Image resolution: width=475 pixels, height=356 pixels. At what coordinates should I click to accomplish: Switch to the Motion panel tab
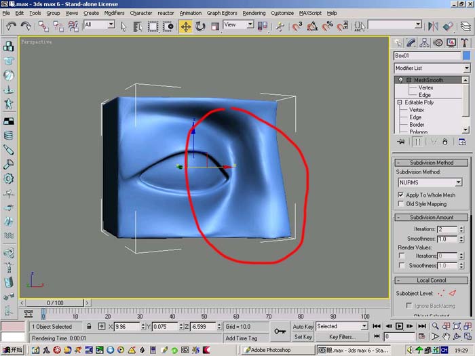click(438, 43)
